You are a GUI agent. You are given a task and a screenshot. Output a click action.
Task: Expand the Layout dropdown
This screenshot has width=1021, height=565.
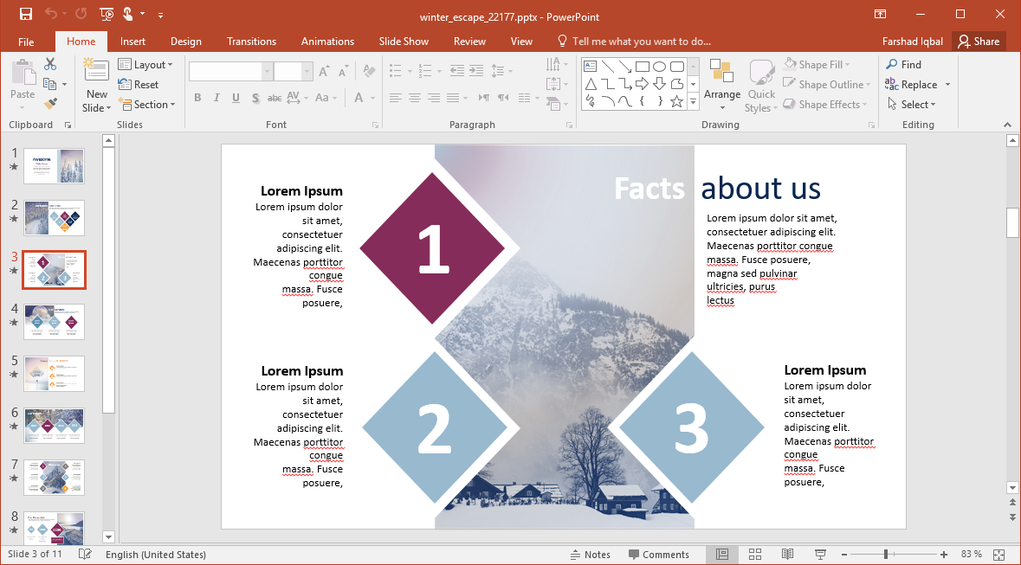tap(145, 65)
